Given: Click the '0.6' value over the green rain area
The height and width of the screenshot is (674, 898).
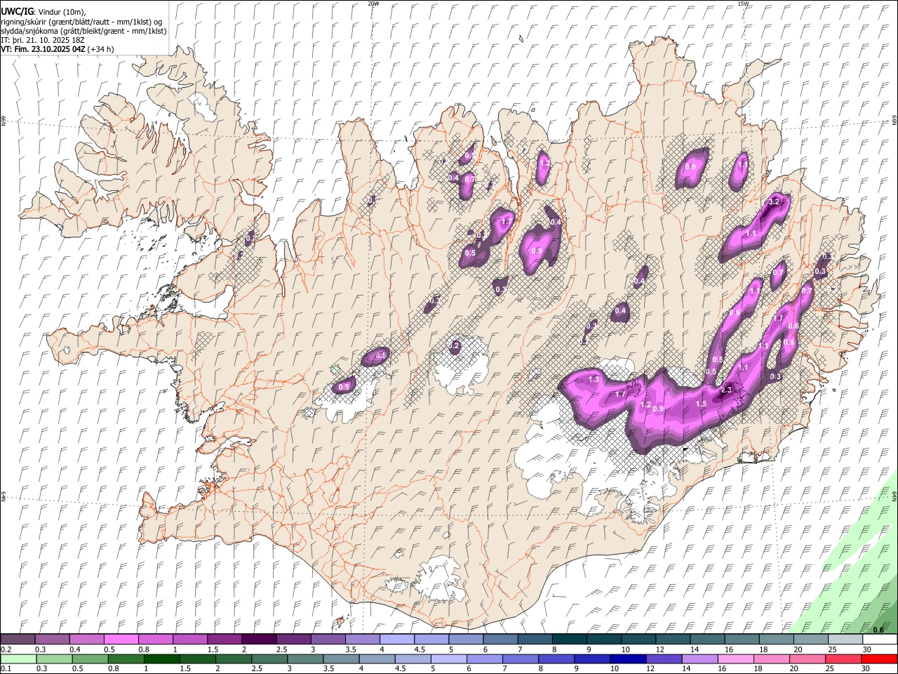Looking at the screenshot, I should (x=878, y=629).
